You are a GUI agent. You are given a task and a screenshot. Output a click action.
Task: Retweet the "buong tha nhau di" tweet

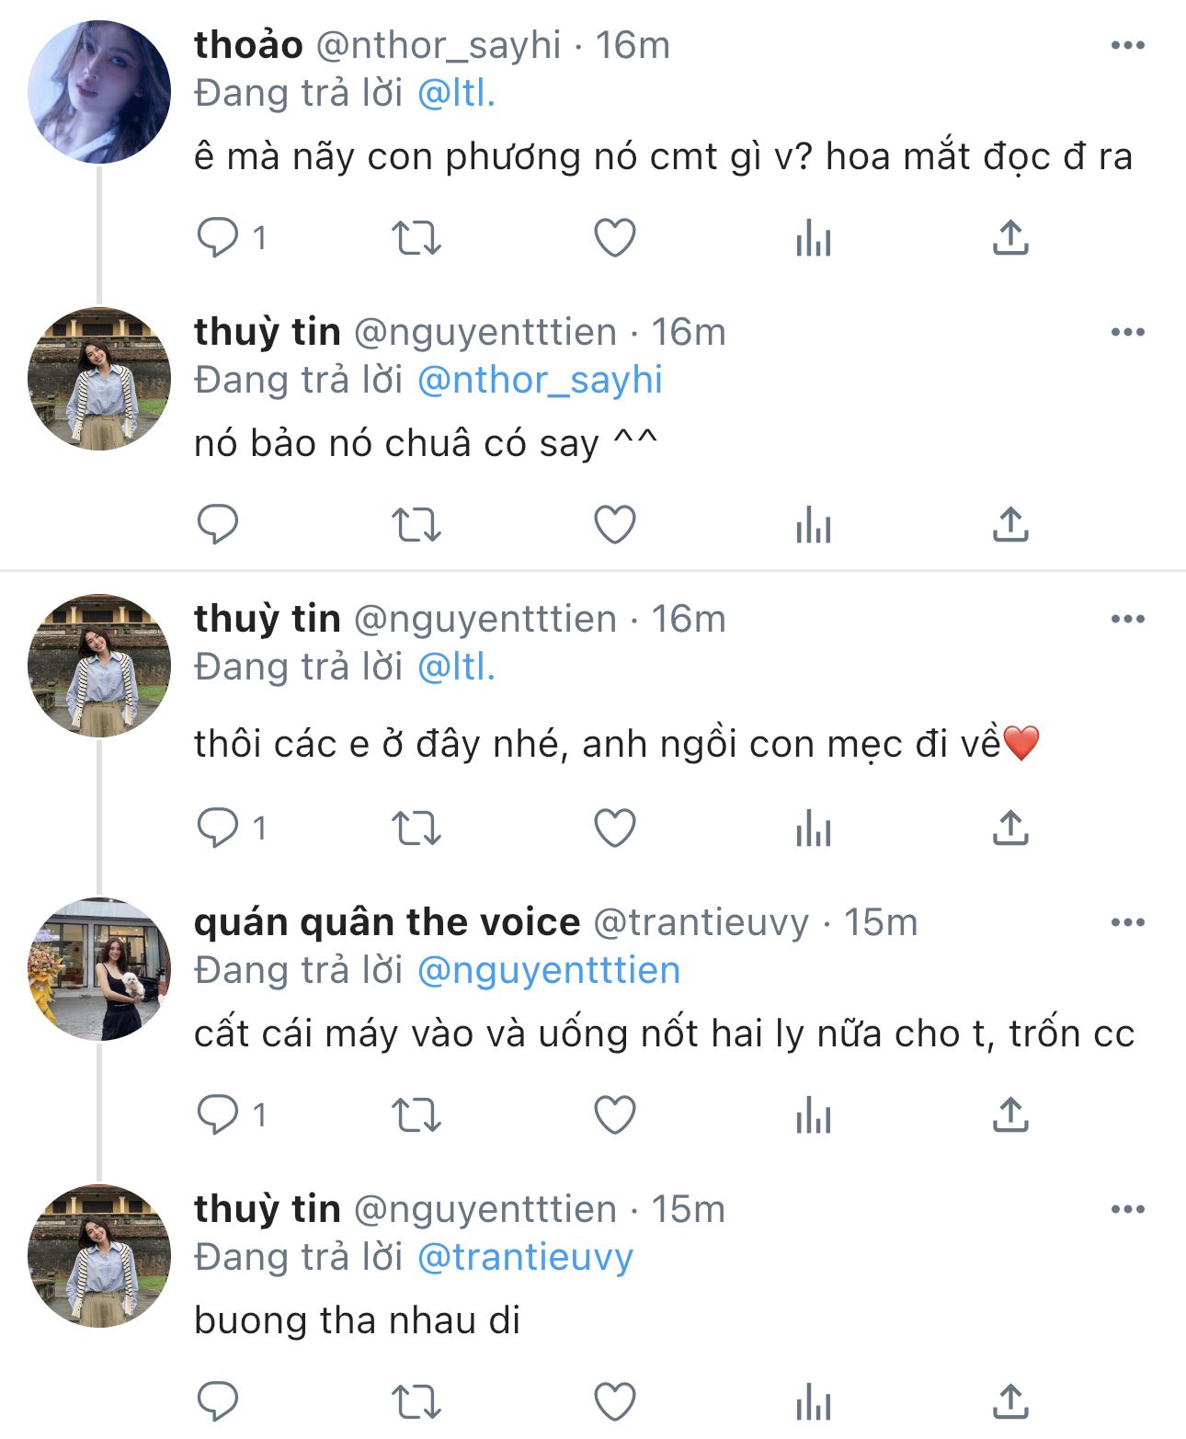[416, 1401]
